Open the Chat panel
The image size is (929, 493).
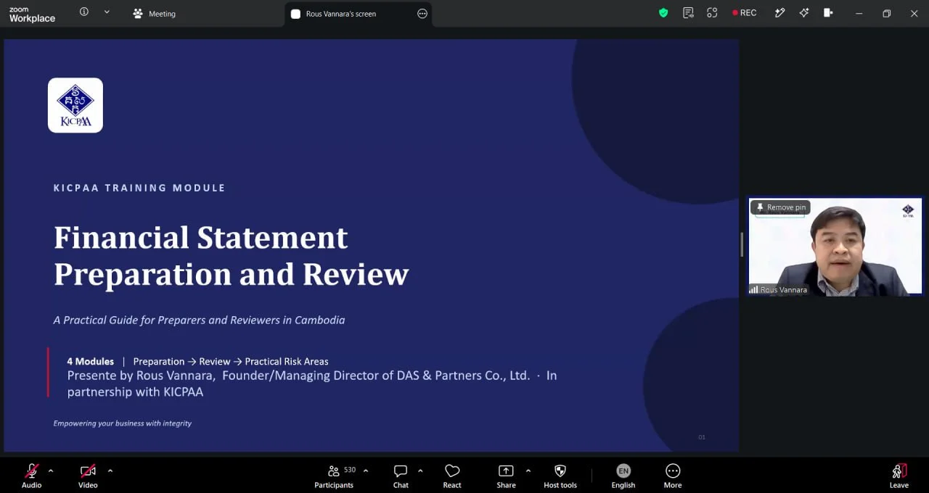pos(401,476)
